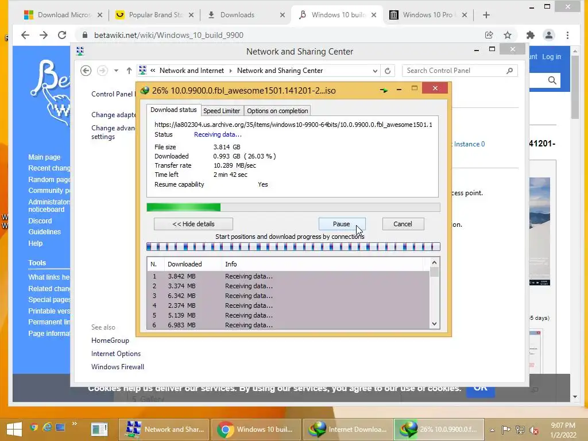Select connection row 5 with 5.139 MB
This screenshot has height=441, width=588.
point(288,315)
